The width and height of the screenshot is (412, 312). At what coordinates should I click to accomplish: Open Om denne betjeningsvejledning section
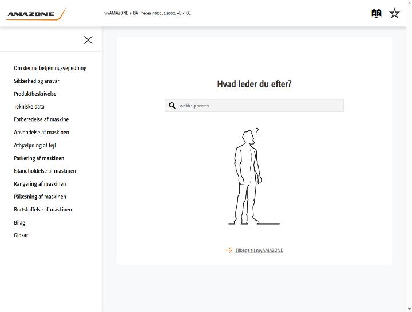click(50, 68)
